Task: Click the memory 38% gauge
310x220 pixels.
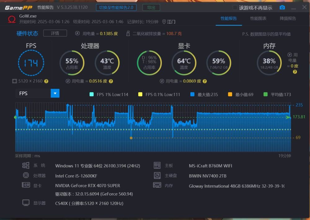Action: [x=269, y=63]
